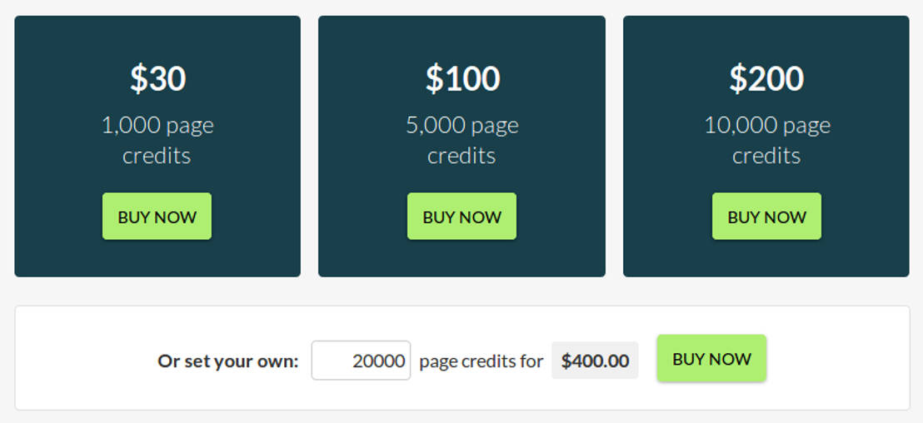The height and width of the screenshot is (423, 923).
Task: Click the gray gap between $100 and $200 cards
Action: click(x=614, y=146)
